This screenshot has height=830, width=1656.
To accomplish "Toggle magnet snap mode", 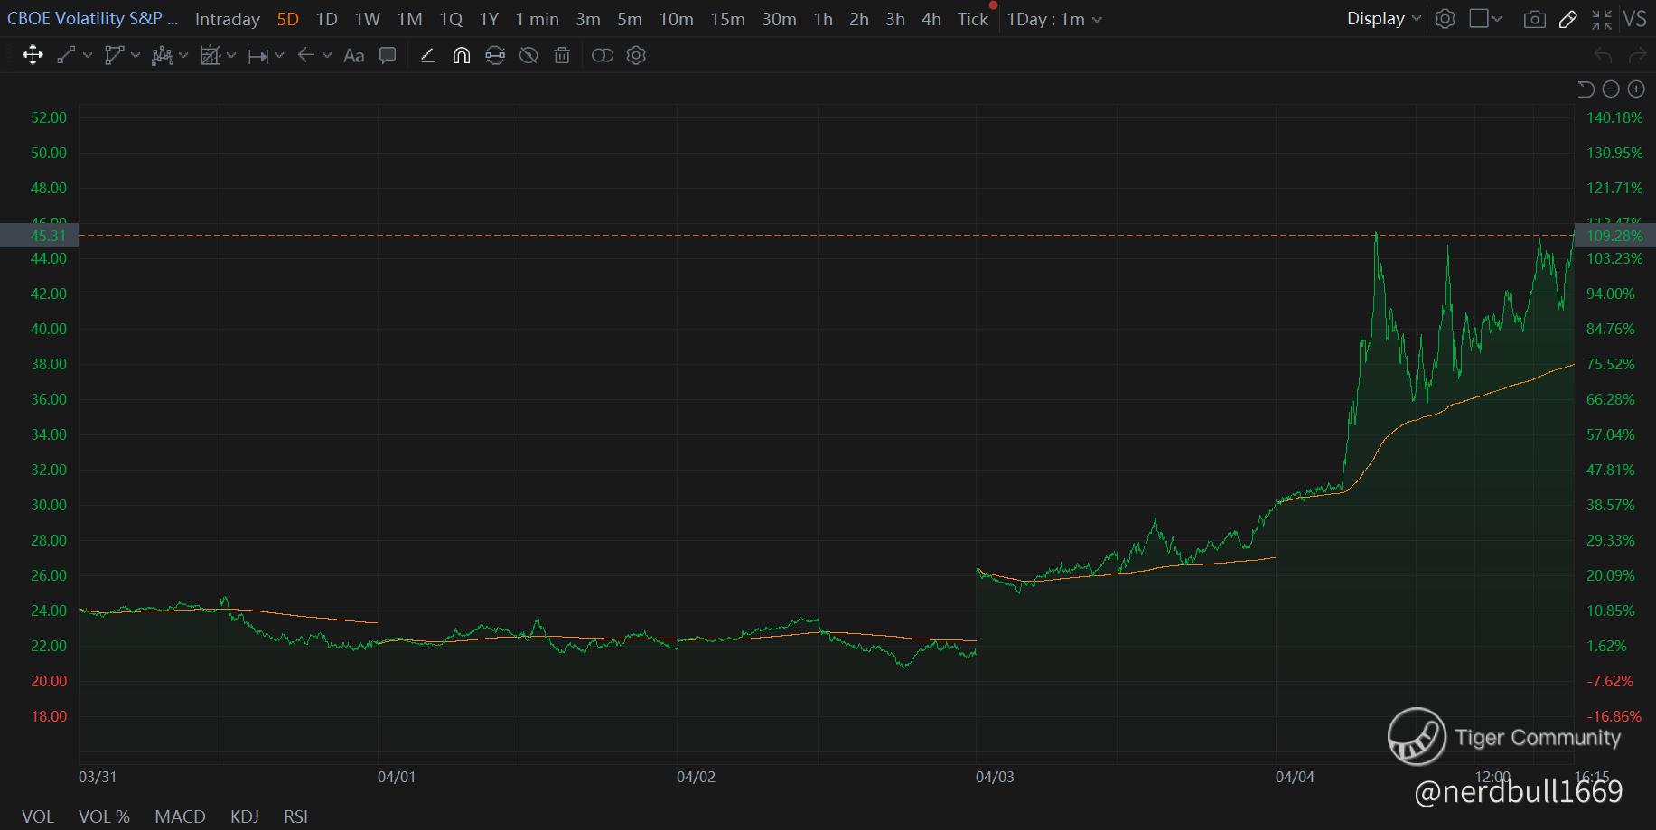I will [461, 56].
